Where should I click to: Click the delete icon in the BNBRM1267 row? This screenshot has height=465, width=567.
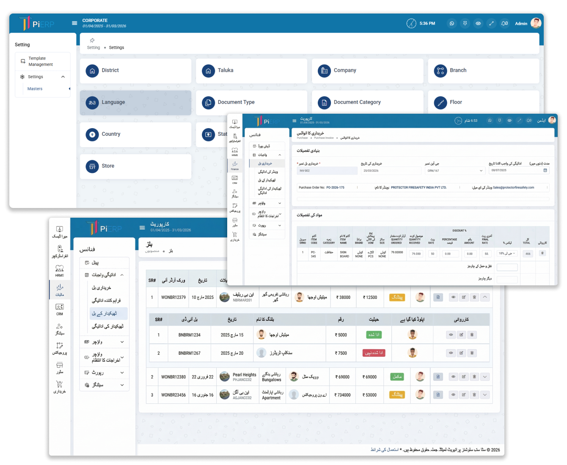pos(472,353)
